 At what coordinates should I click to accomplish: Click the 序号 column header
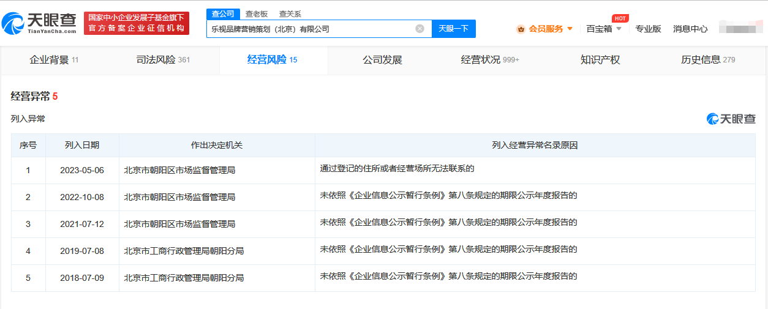[28, 146]
